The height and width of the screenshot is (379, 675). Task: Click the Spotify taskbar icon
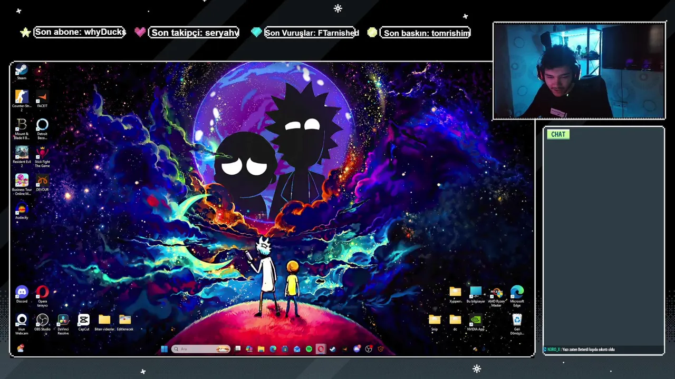point(309,349)
